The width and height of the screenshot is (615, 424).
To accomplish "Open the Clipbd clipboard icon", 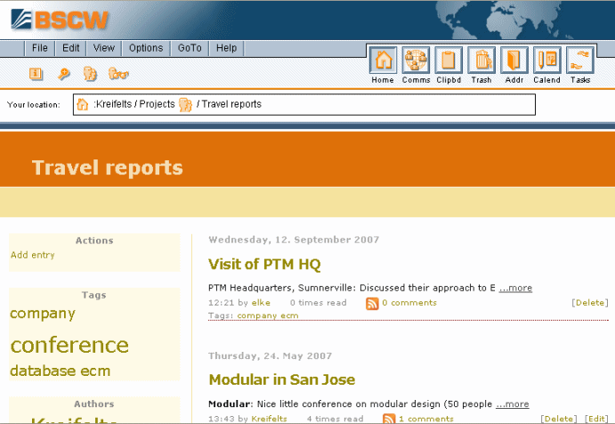I will [449, 61].
